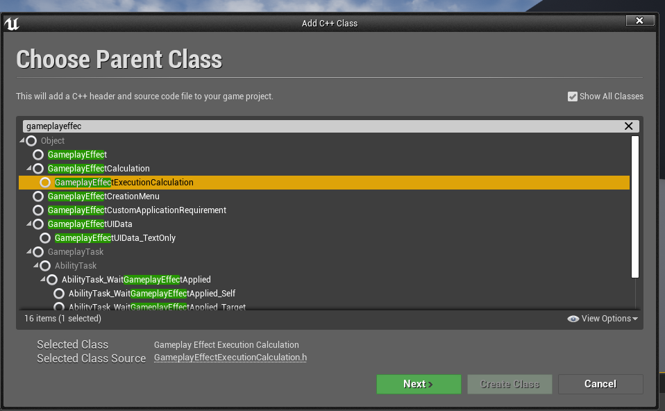This screenshot has width=665, height=411.
Task: Select the GameplayEffectExecutionCalculation row
Action: pos(324,183)
